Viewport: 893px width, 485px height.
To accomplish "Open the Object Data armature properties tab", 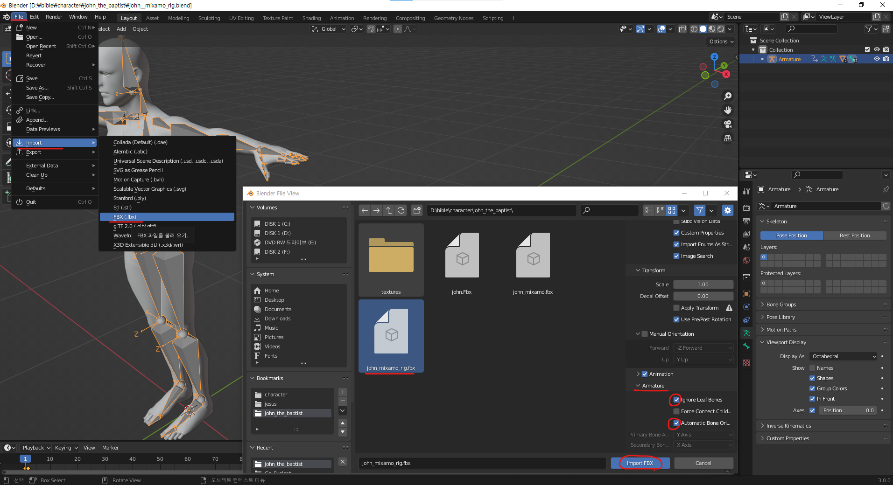I will pos(746,333).
